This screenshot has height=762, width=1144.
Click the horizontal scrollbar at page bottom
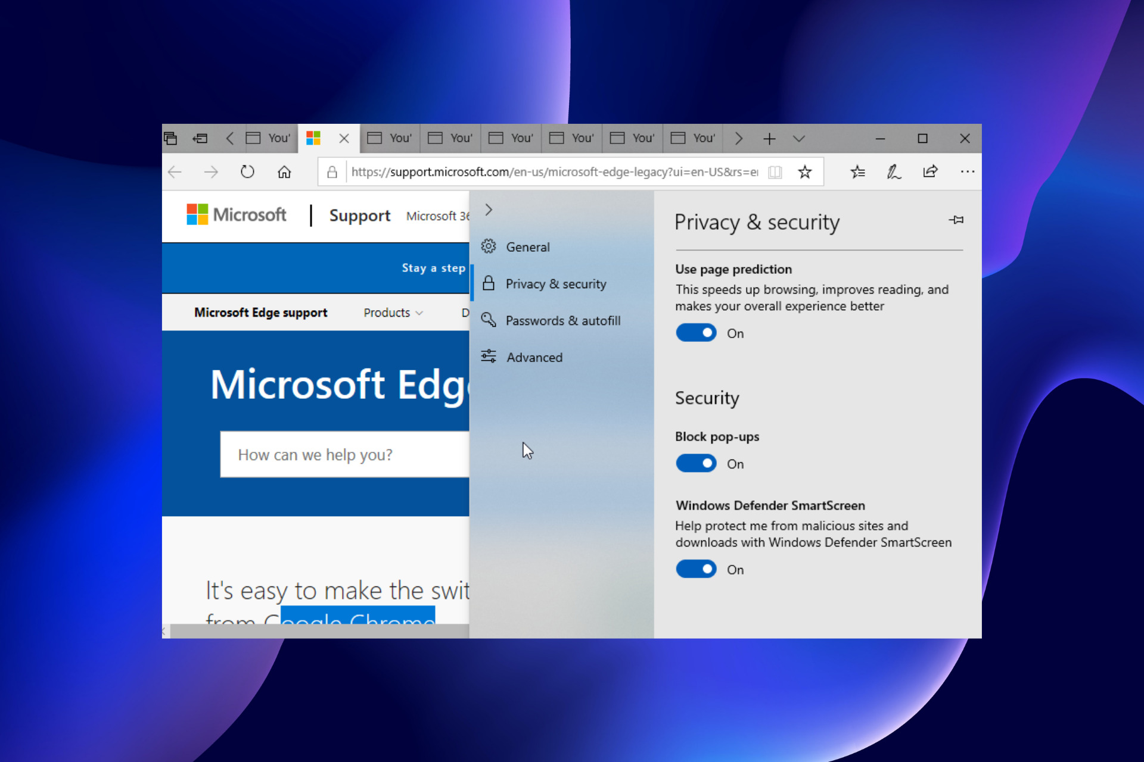click(x=319, y=631)
